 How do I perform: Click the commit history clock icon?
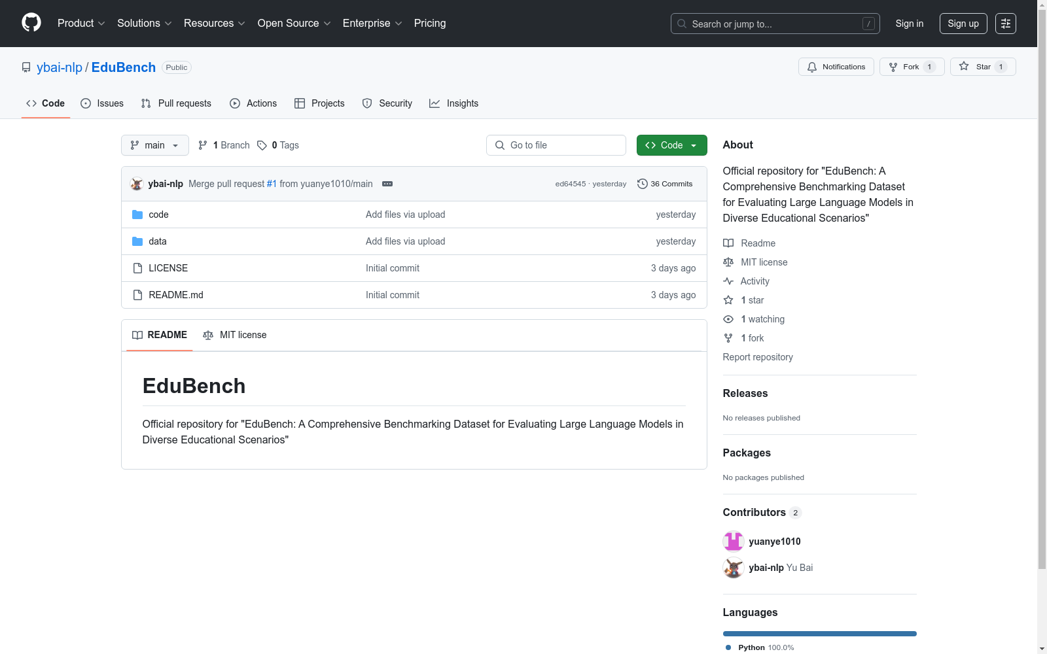(643, 184)
